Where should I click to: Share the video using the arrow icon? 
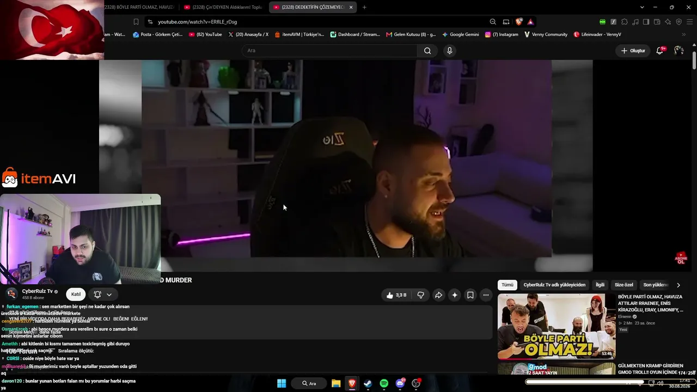click(x=438, y=295)
